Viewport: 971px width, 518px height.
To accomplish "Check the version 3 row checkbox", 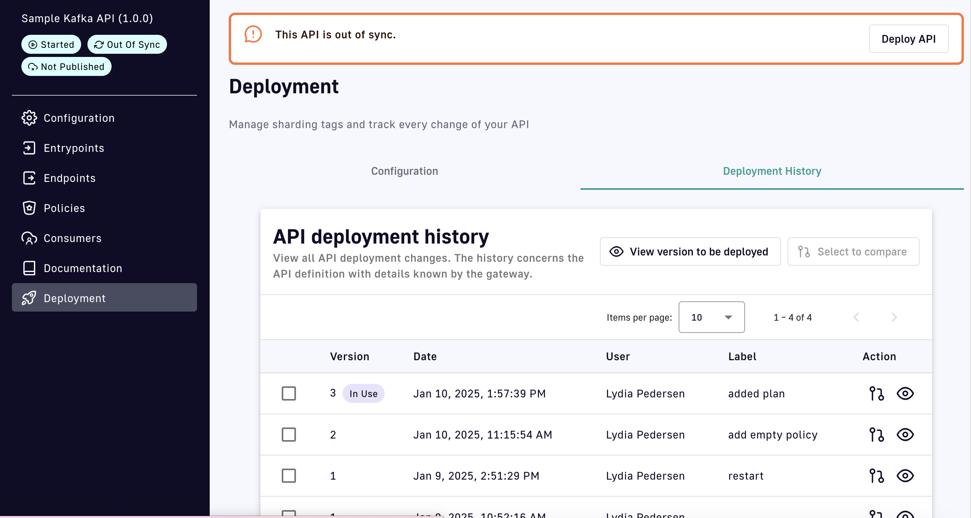I will coord(289,393).
